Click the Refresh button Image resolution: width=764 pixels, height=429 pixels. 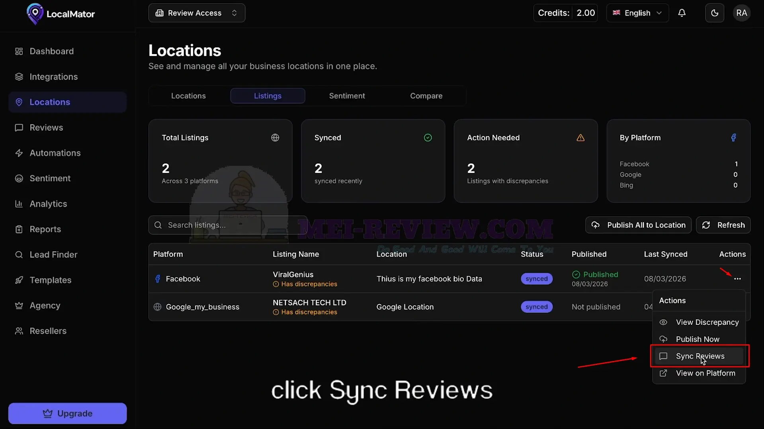(723, 225)
